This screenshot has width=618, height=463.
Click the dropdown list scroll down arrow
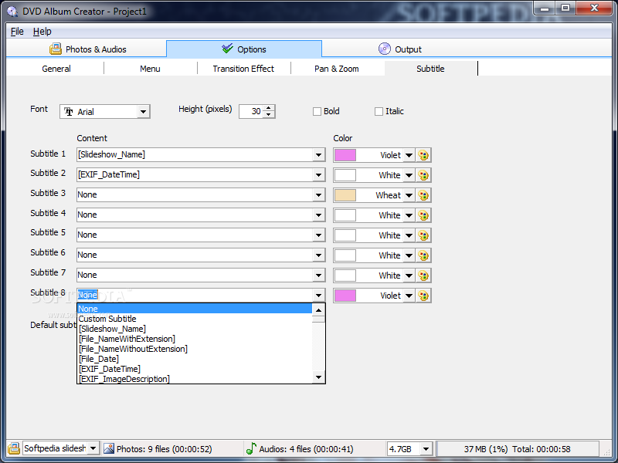[318, 377]
